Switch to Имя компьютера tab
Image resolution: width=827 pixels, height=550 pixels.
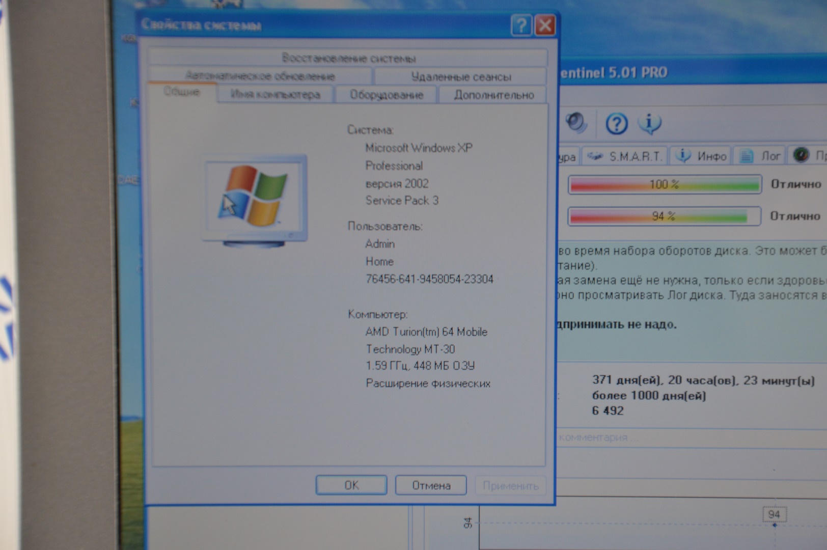(275, 95)
